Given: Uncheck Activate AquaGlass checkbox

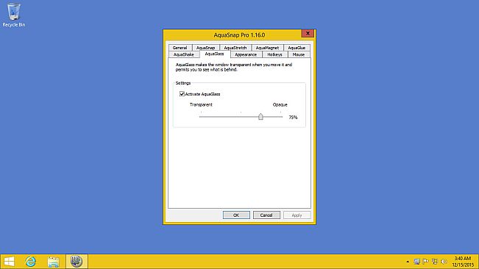Looking at the screenshot, I should point(182,94).
